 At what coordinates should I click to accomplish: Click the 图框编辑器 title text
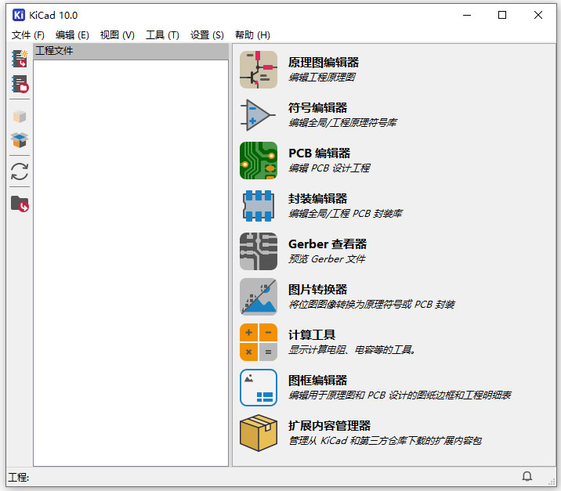(x=317, y=380)
